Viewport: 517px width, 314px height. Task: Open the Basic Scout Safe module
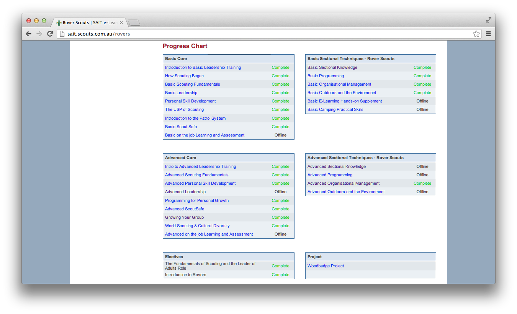[181, 127]
